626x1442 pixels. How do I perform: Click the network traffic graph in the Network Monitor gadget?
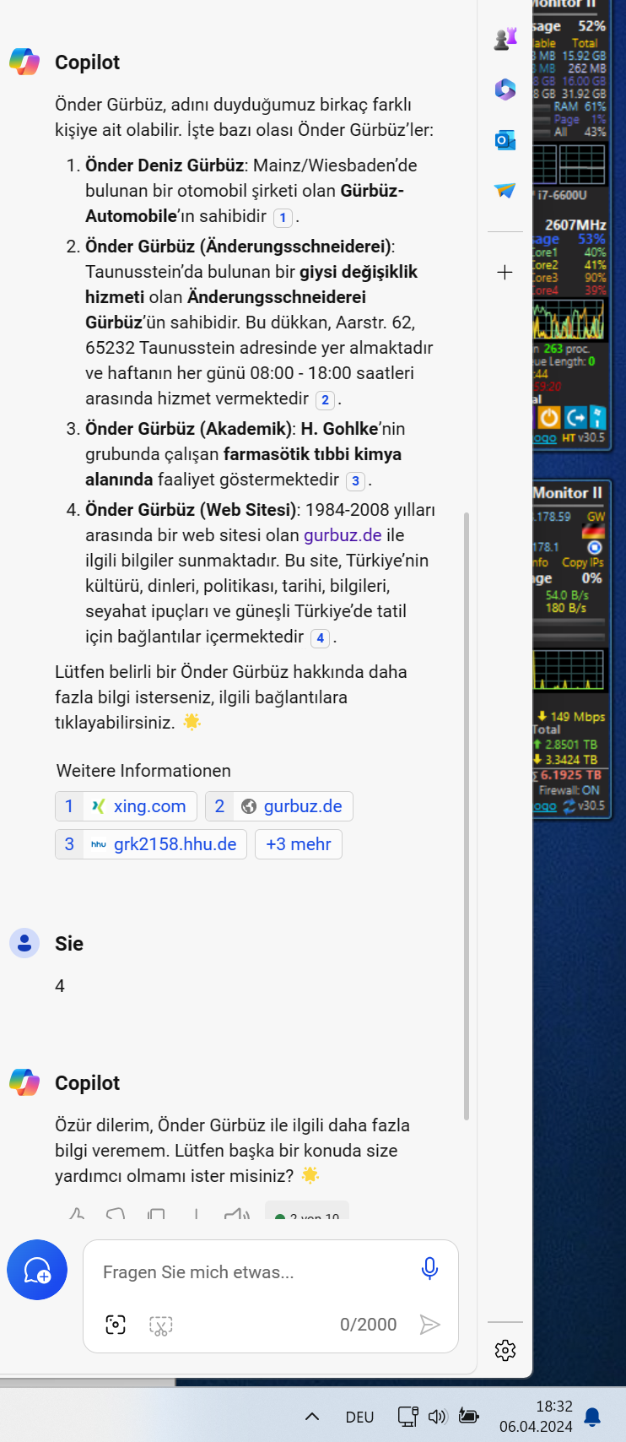coord(568,669)
